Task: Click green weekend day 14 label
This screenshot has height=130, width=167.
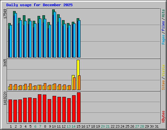Action: 73,126
